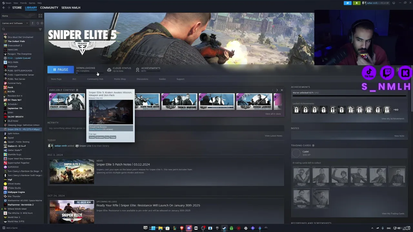This screenshot has height=232, width=413.
Task: Click View all in store link
Action: (x=273, y=114)
